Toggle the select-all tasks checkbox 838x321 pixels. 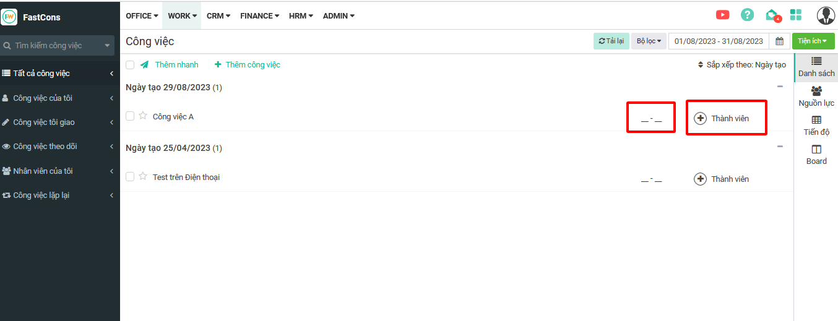(130, 64)
